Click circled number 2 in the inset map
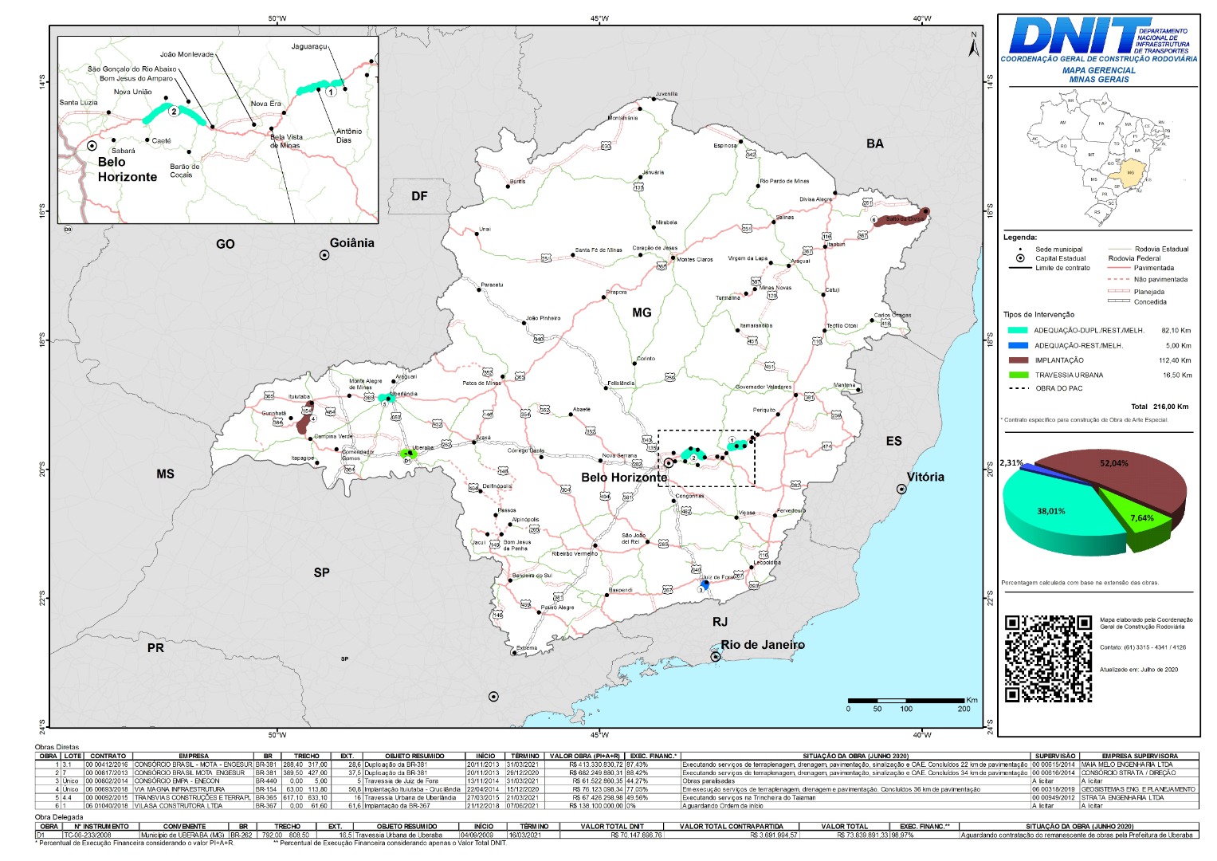The image size is (1217, 861). 174,112
